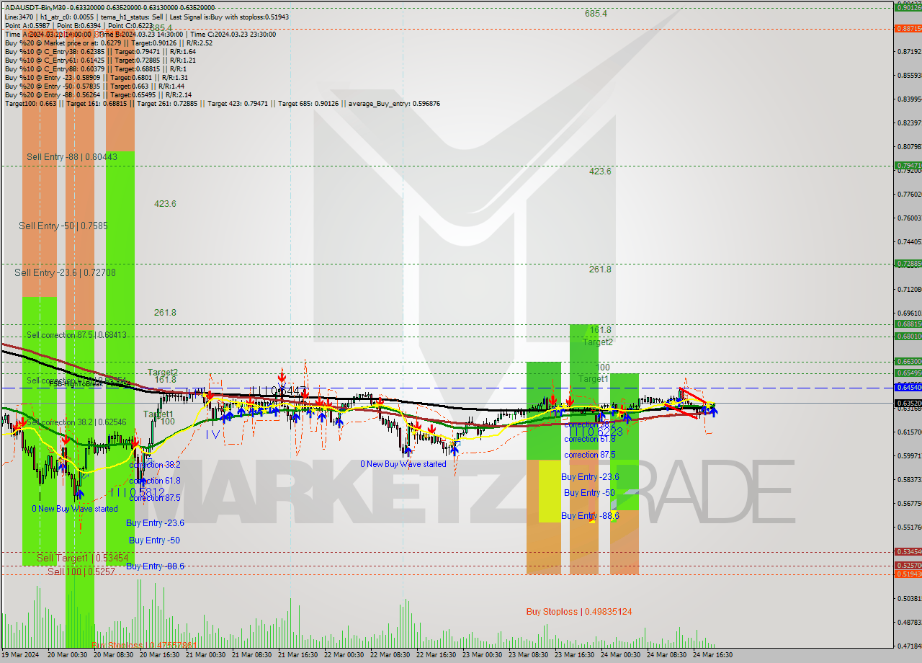Click the blue 0.64540 price tag
Screen dimensions: 922x663
pos(908,388)
